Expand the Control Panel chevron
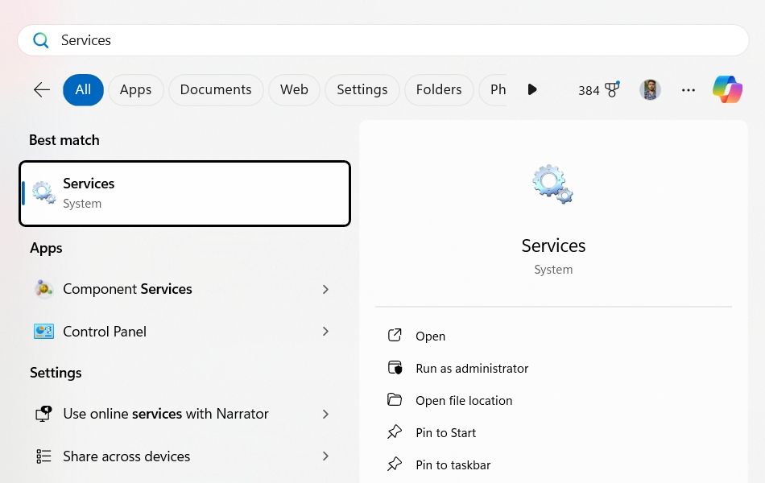This screenshot has height=483, width=765. [x=325, y=332]
